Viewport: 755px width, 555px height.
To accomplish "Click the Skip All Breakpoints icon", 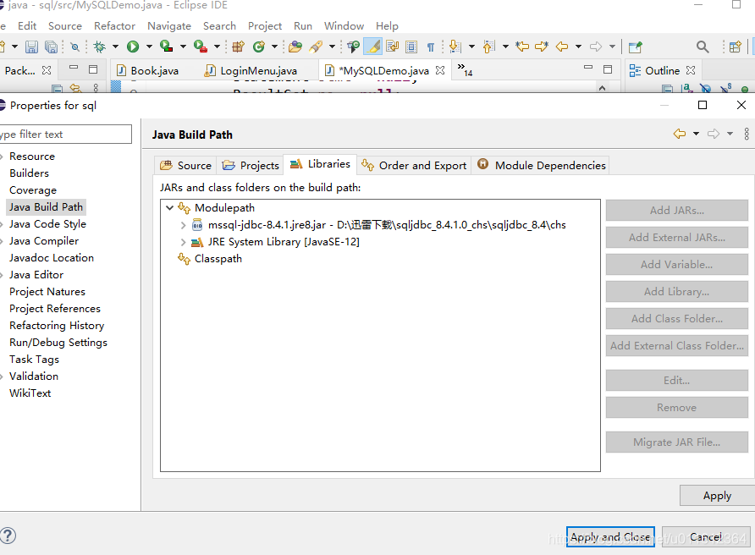I will (74, 47).
